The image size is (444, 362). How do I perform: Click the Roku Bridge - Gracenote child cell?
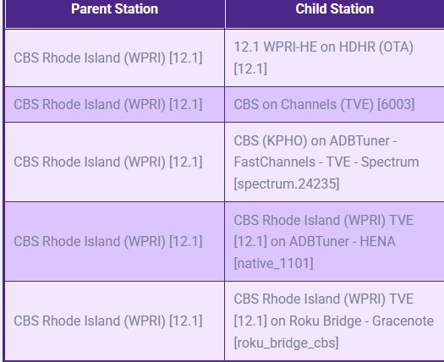(334, 321)
